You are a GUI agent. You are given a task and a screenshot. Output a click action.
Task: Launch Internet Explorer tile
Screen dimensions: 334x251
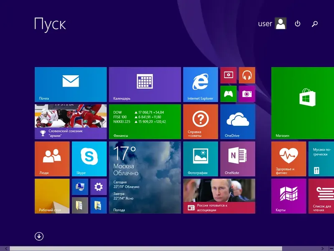tap(200, 85)
